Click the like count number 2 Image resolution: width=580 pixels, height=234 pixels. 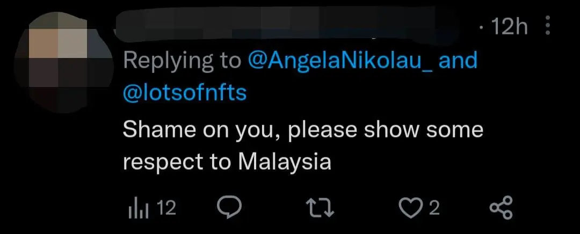tap(434, 208)
